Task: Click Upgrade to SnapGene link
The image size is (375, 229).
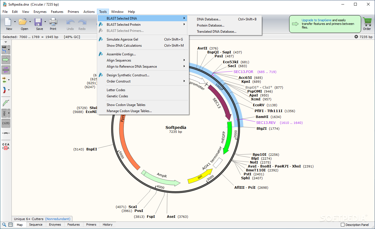Action: [x=316, y=20]
